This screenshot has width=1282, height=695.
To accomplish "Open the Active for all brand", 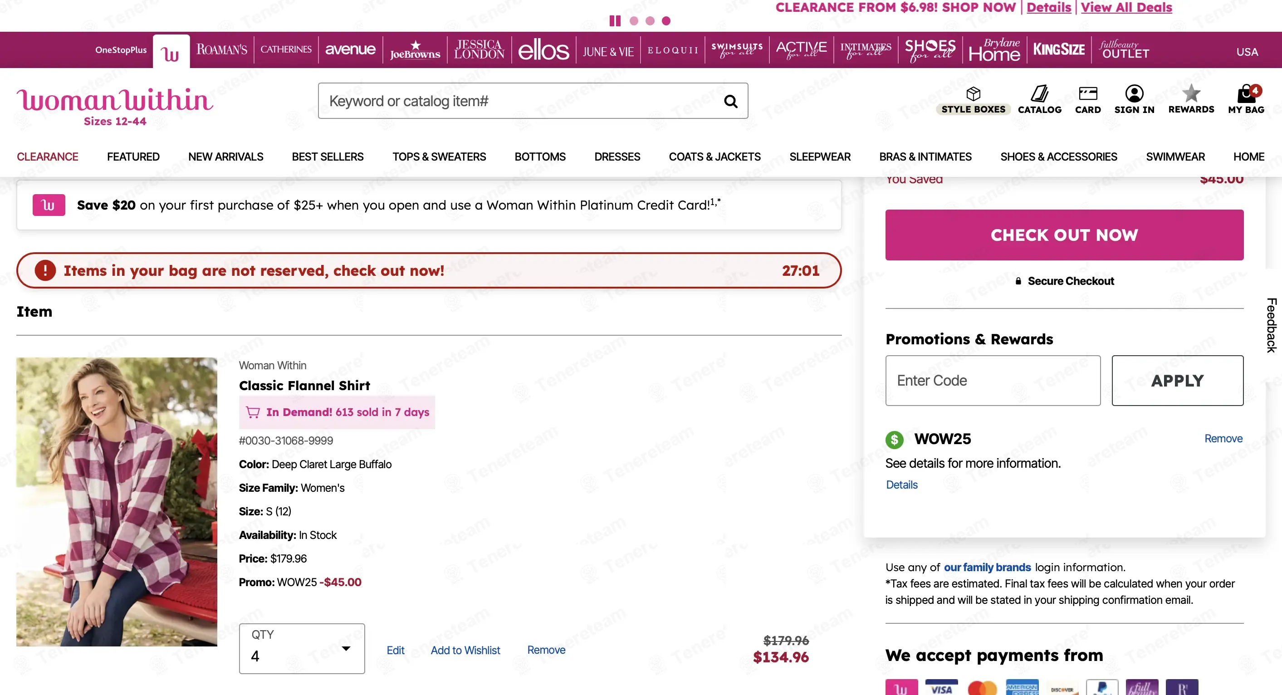I will coord(801,50).
